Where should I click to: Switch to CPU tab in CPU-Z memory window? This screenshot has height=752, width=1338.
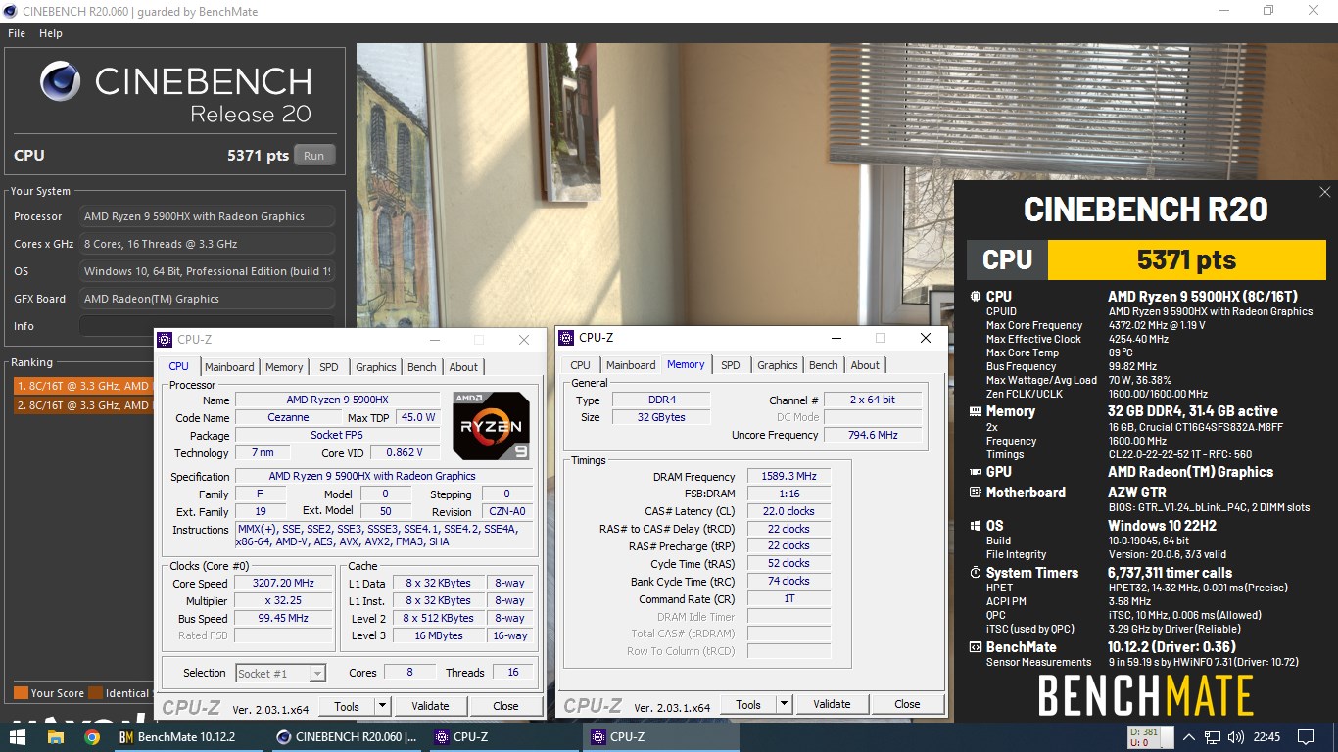[581, 365]
